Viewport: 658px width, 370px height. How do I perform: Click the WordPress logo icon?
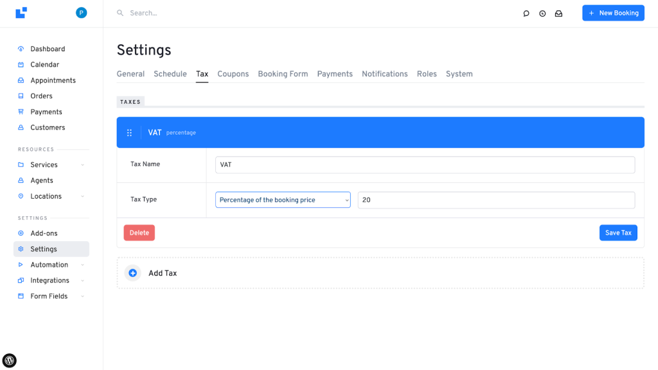(10, 360)
